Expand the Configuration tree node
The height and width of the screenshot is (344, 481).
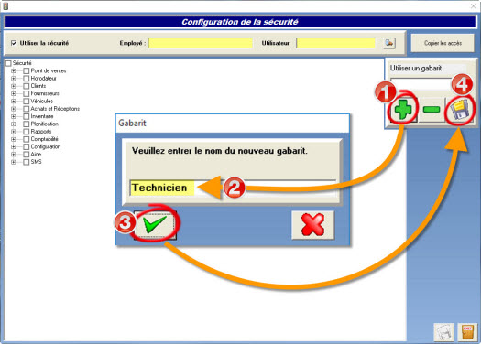(x=14, y=146)
